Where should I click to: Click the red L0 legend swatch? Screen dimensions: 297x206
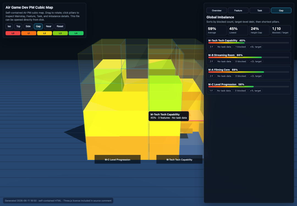coord(13,33)
